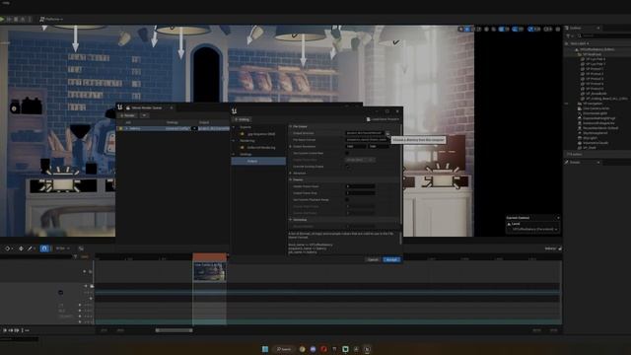Click the orange playback range marker in the timeline
The image size is (631, 355).
tap(209, 256)
